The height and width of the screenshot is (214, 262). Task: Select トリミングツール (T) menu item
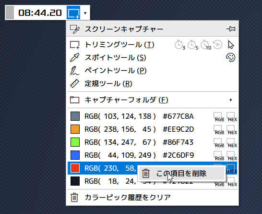coord(153,45)
